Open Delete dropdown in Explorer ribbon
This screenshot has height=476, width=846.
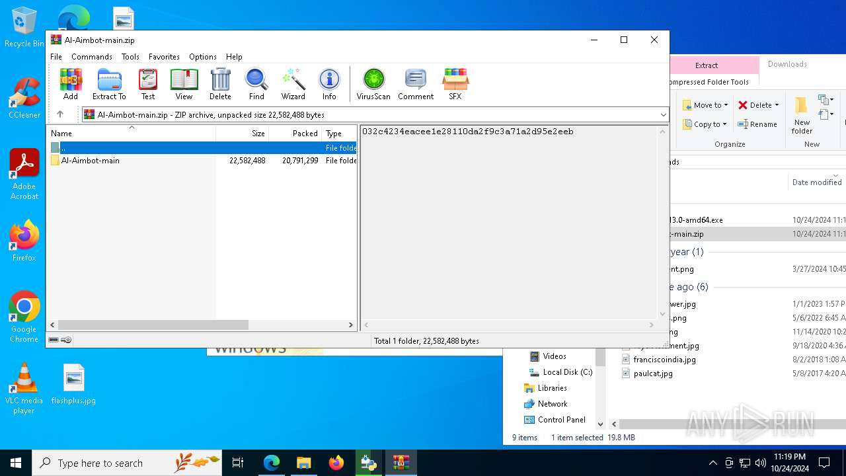coord(759,105)
